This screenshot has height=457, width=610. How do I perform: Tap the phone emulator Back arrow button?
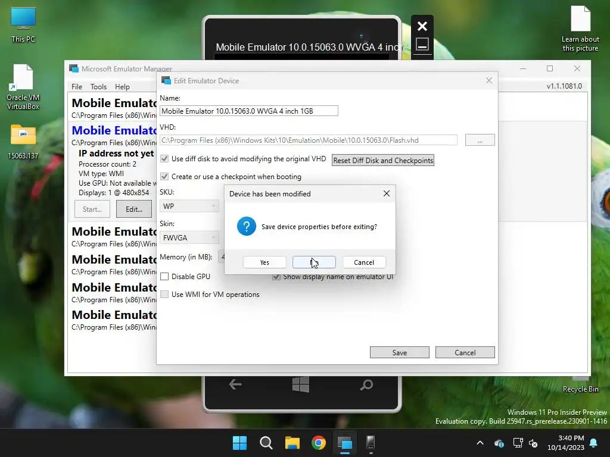[x=235, y=385]
